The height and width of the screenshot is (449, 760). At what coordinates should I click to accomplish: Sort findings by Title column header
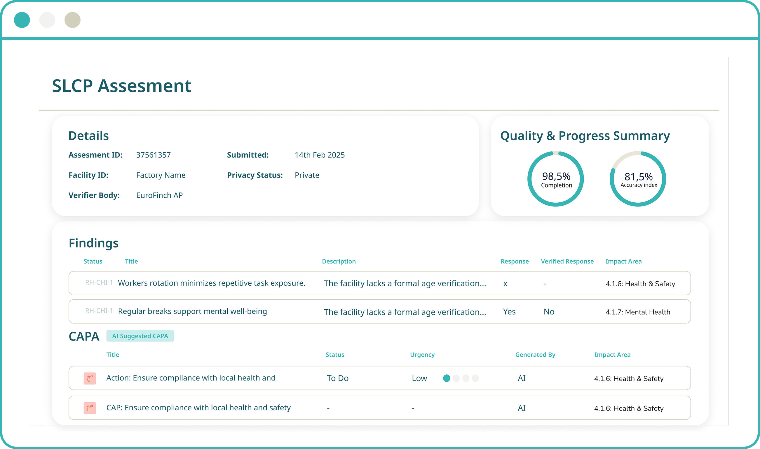pyautogui.click(x=131, y=262)
